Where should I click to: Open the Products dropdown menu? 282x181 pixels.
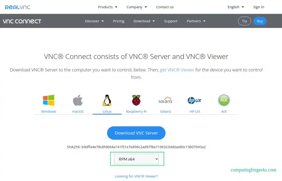point(108,7)
